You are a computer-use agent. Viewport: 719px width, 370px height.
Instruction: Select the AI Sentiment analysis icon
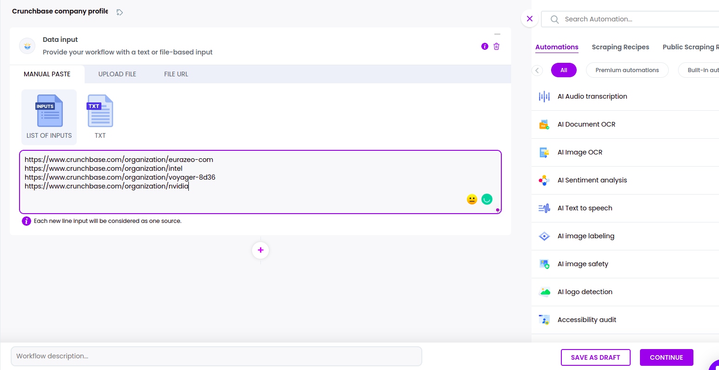tap(544, 180)
